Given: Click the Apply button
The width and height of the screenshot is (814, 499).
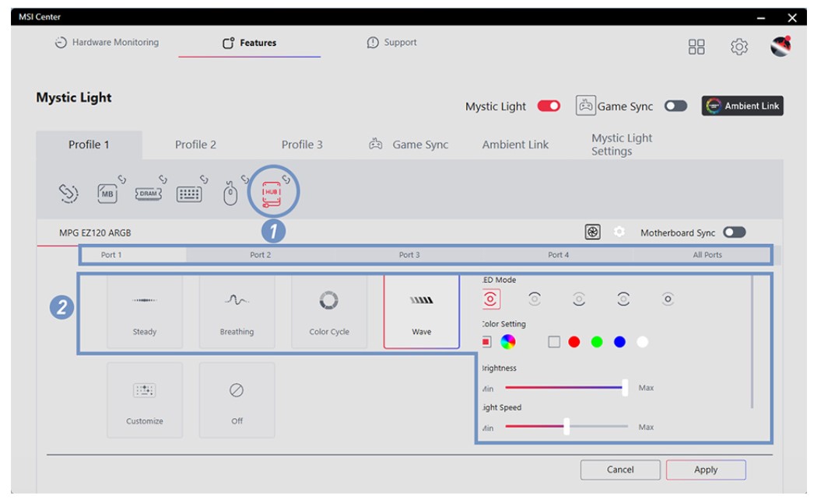Looking at the screenshot, I should (x=705, y=469).
